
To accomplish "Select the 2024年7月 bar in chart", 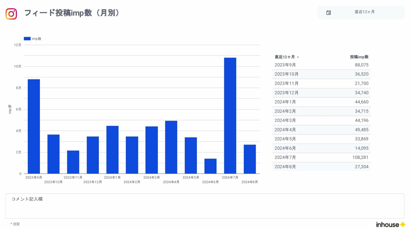I will coord(230,116).
